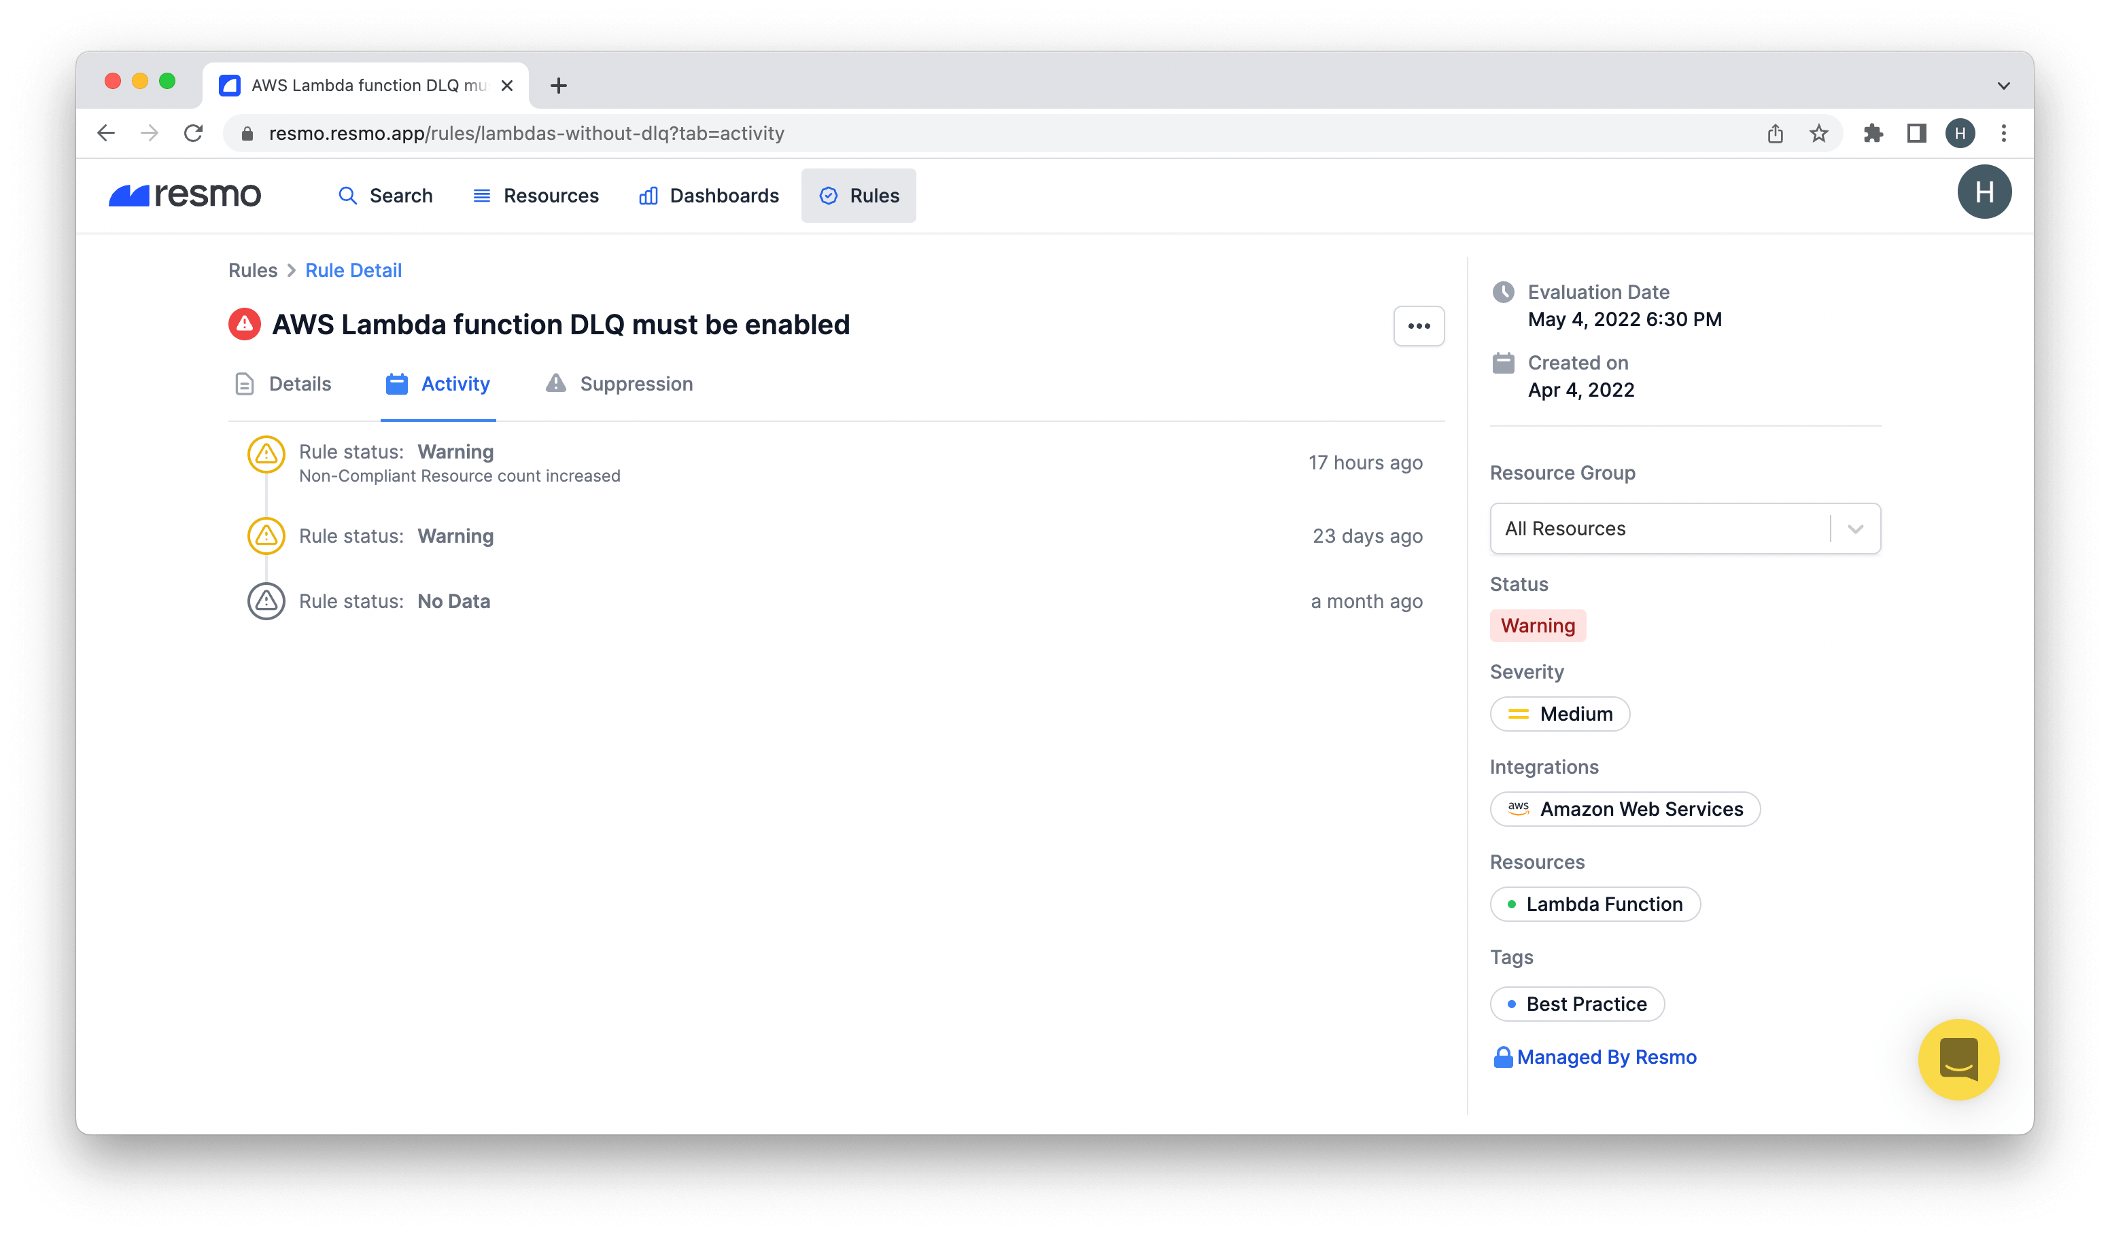Click the 'a month ago' timestamp
This screenshot has height=1235, width=2110.
[x=1366, y=602]
